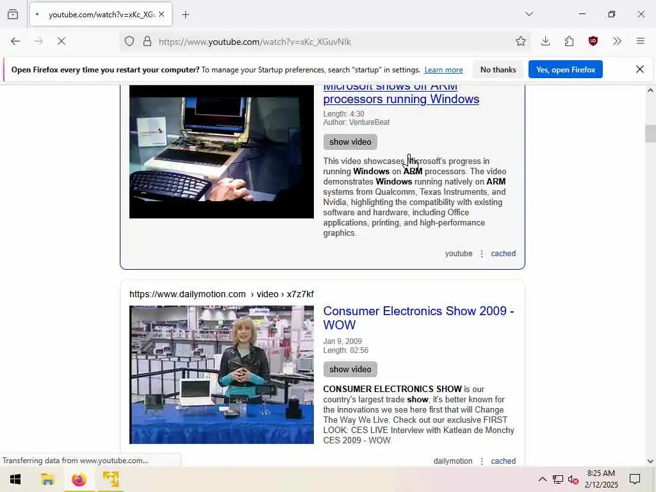Viewport: 656px width, 492px height.
Task: Open the Action Center notifications icon
Action: coord(635,479)
